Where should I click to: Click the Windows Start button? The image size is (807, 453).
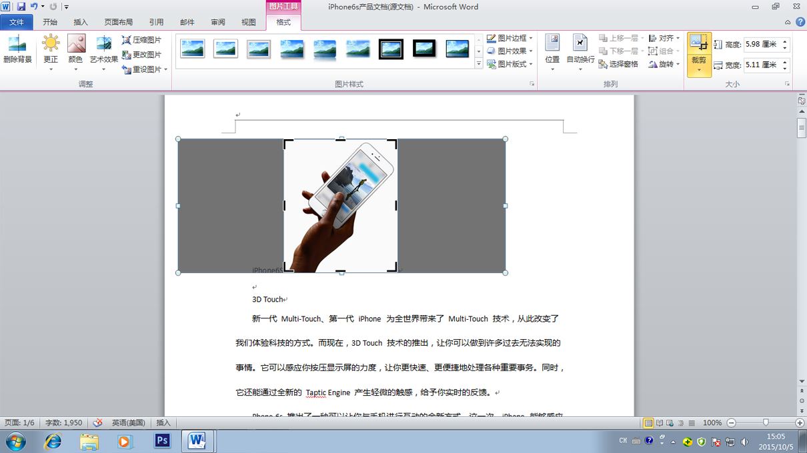tap(15, 441)
